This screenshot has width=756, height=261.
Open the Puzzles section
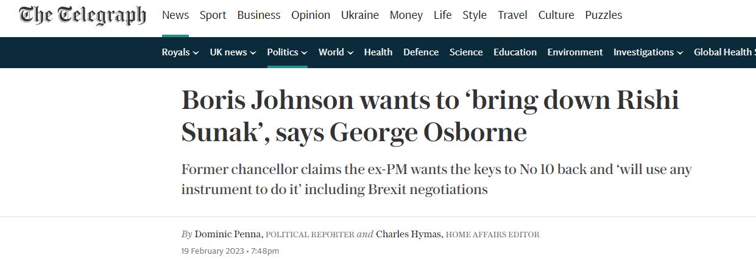[x=603, y=15]
